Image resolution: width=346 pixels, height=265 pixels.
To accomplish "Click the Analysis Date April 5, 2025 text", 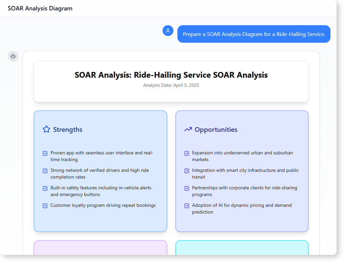I will pos(171,85).
